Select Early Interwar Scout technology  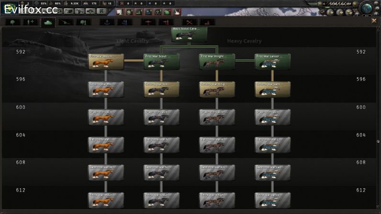pyautogui.click(x=161, y=145)
